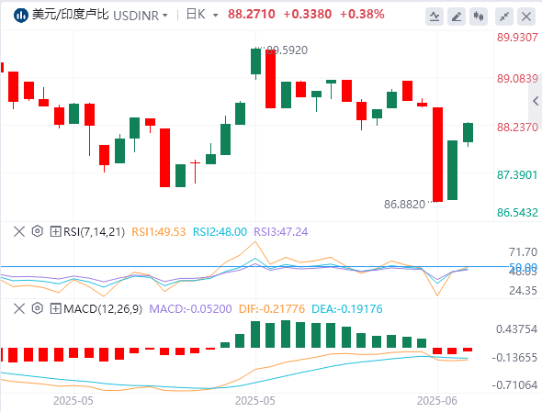This screenshot has width=542, height=412.
Task: Click the DIF:-0.21776 value
Action: pyautogui.click(x=272, y=308)
